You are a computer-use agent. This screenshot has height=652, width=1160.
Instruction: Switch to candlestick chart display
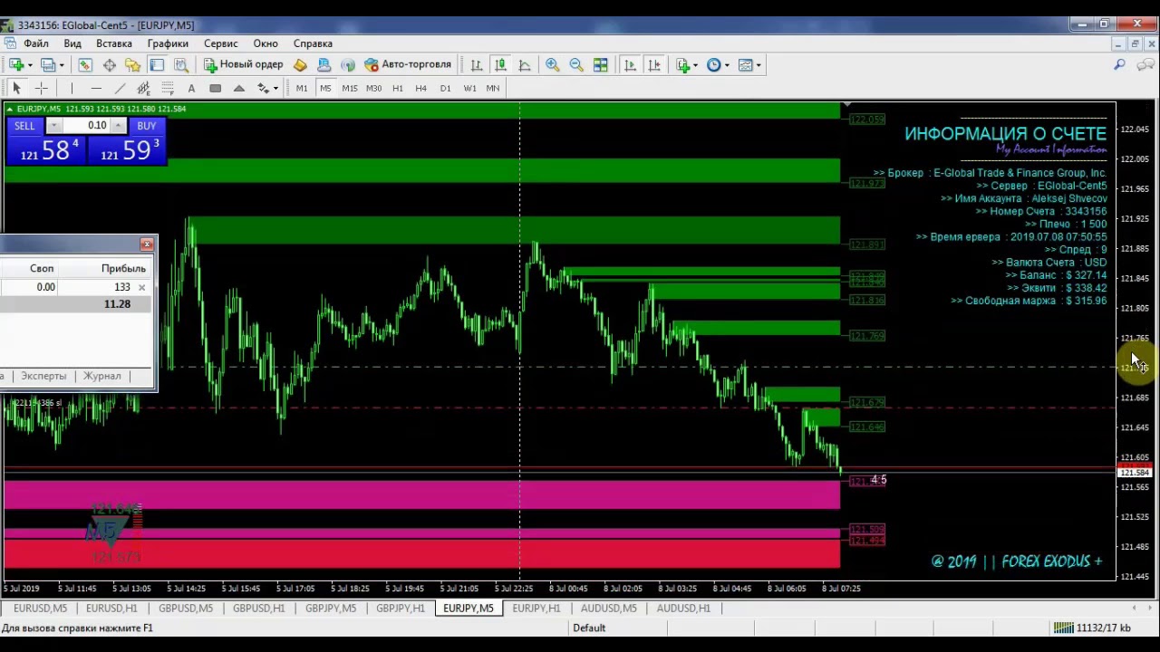pyautogui.click(x=500, y=64)
